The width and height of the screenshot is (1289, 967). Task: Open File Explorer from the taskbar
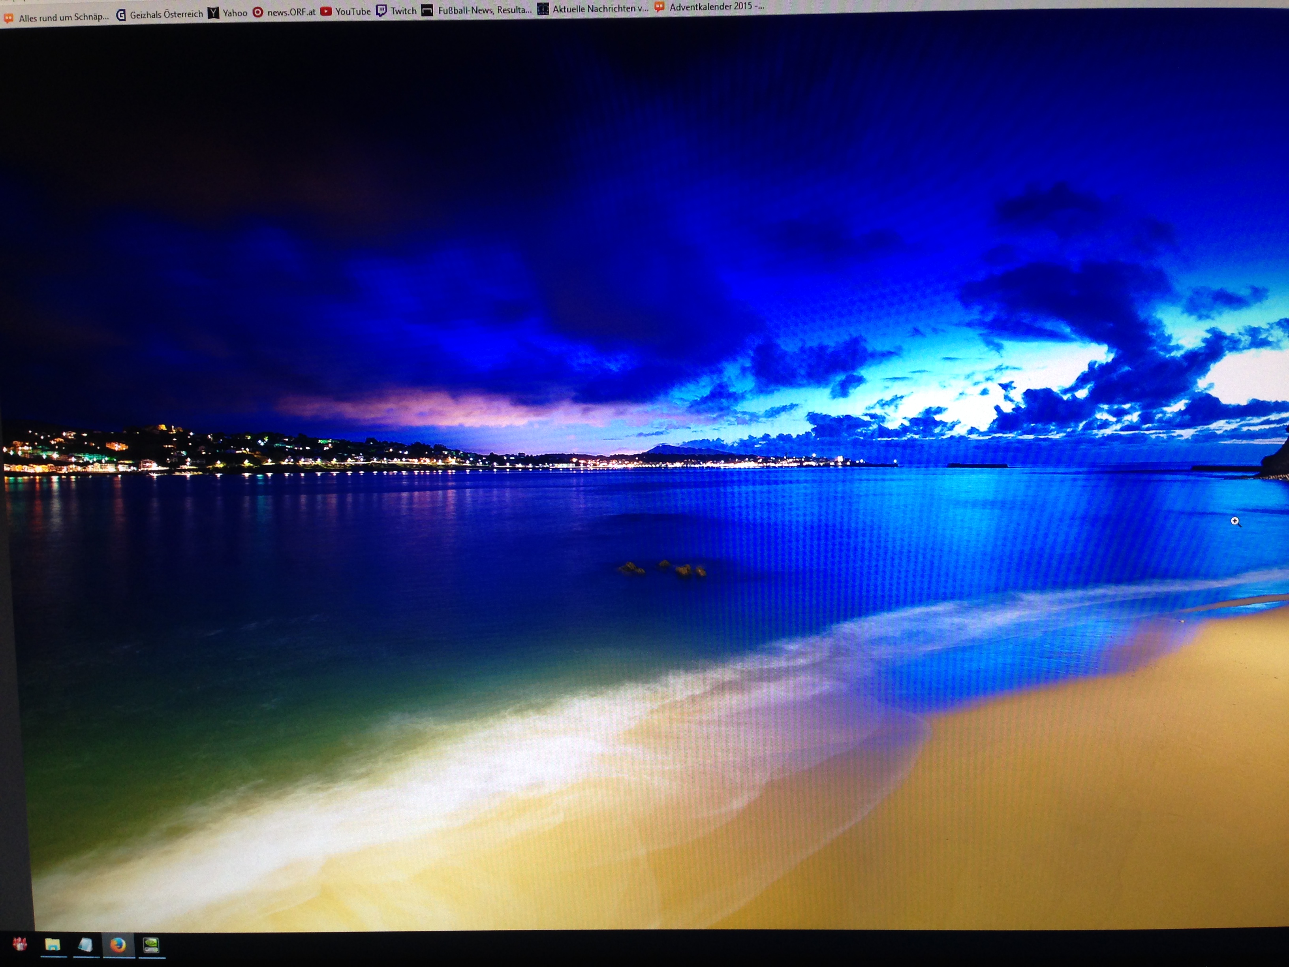[53, 945]
